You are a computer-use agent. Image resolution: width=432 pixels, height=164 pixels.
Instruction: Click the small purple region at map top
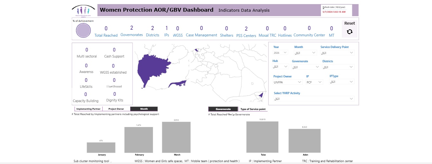tap(197, 50)
